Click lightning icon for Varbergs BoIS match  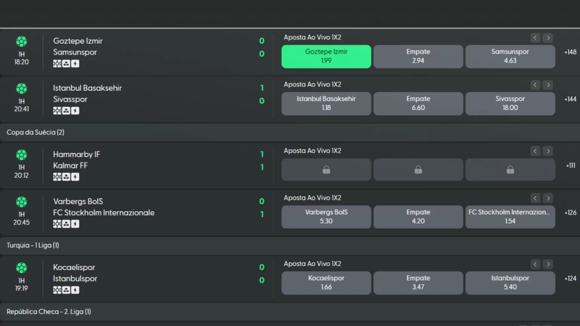coord(75,224)
